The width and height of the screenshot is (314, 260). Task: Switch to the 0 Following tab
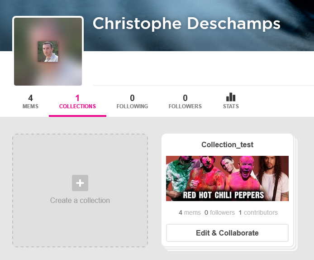click(x=132, y=101)
